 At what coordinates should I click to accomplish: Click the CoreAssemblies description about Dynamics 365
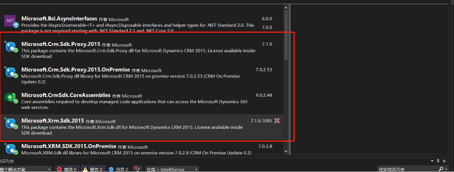pos(134,104)
